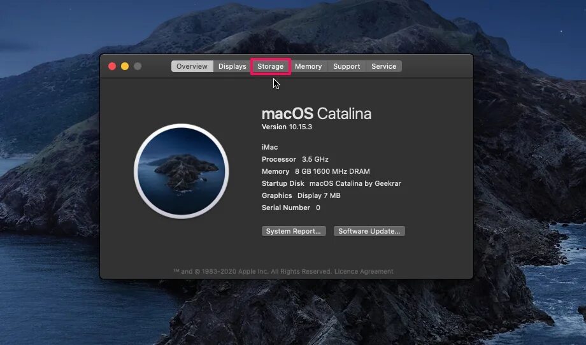586x345 pixels.
Task: Click the Graphics Display 7 MB line
Action: [301, 195]
